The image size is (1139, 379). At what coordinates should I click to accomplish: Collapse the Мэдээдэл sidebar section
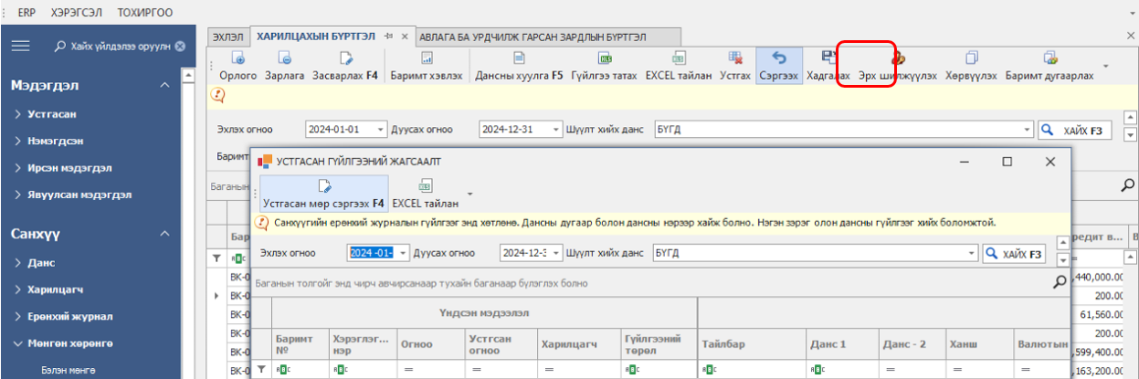click(163, 85)
